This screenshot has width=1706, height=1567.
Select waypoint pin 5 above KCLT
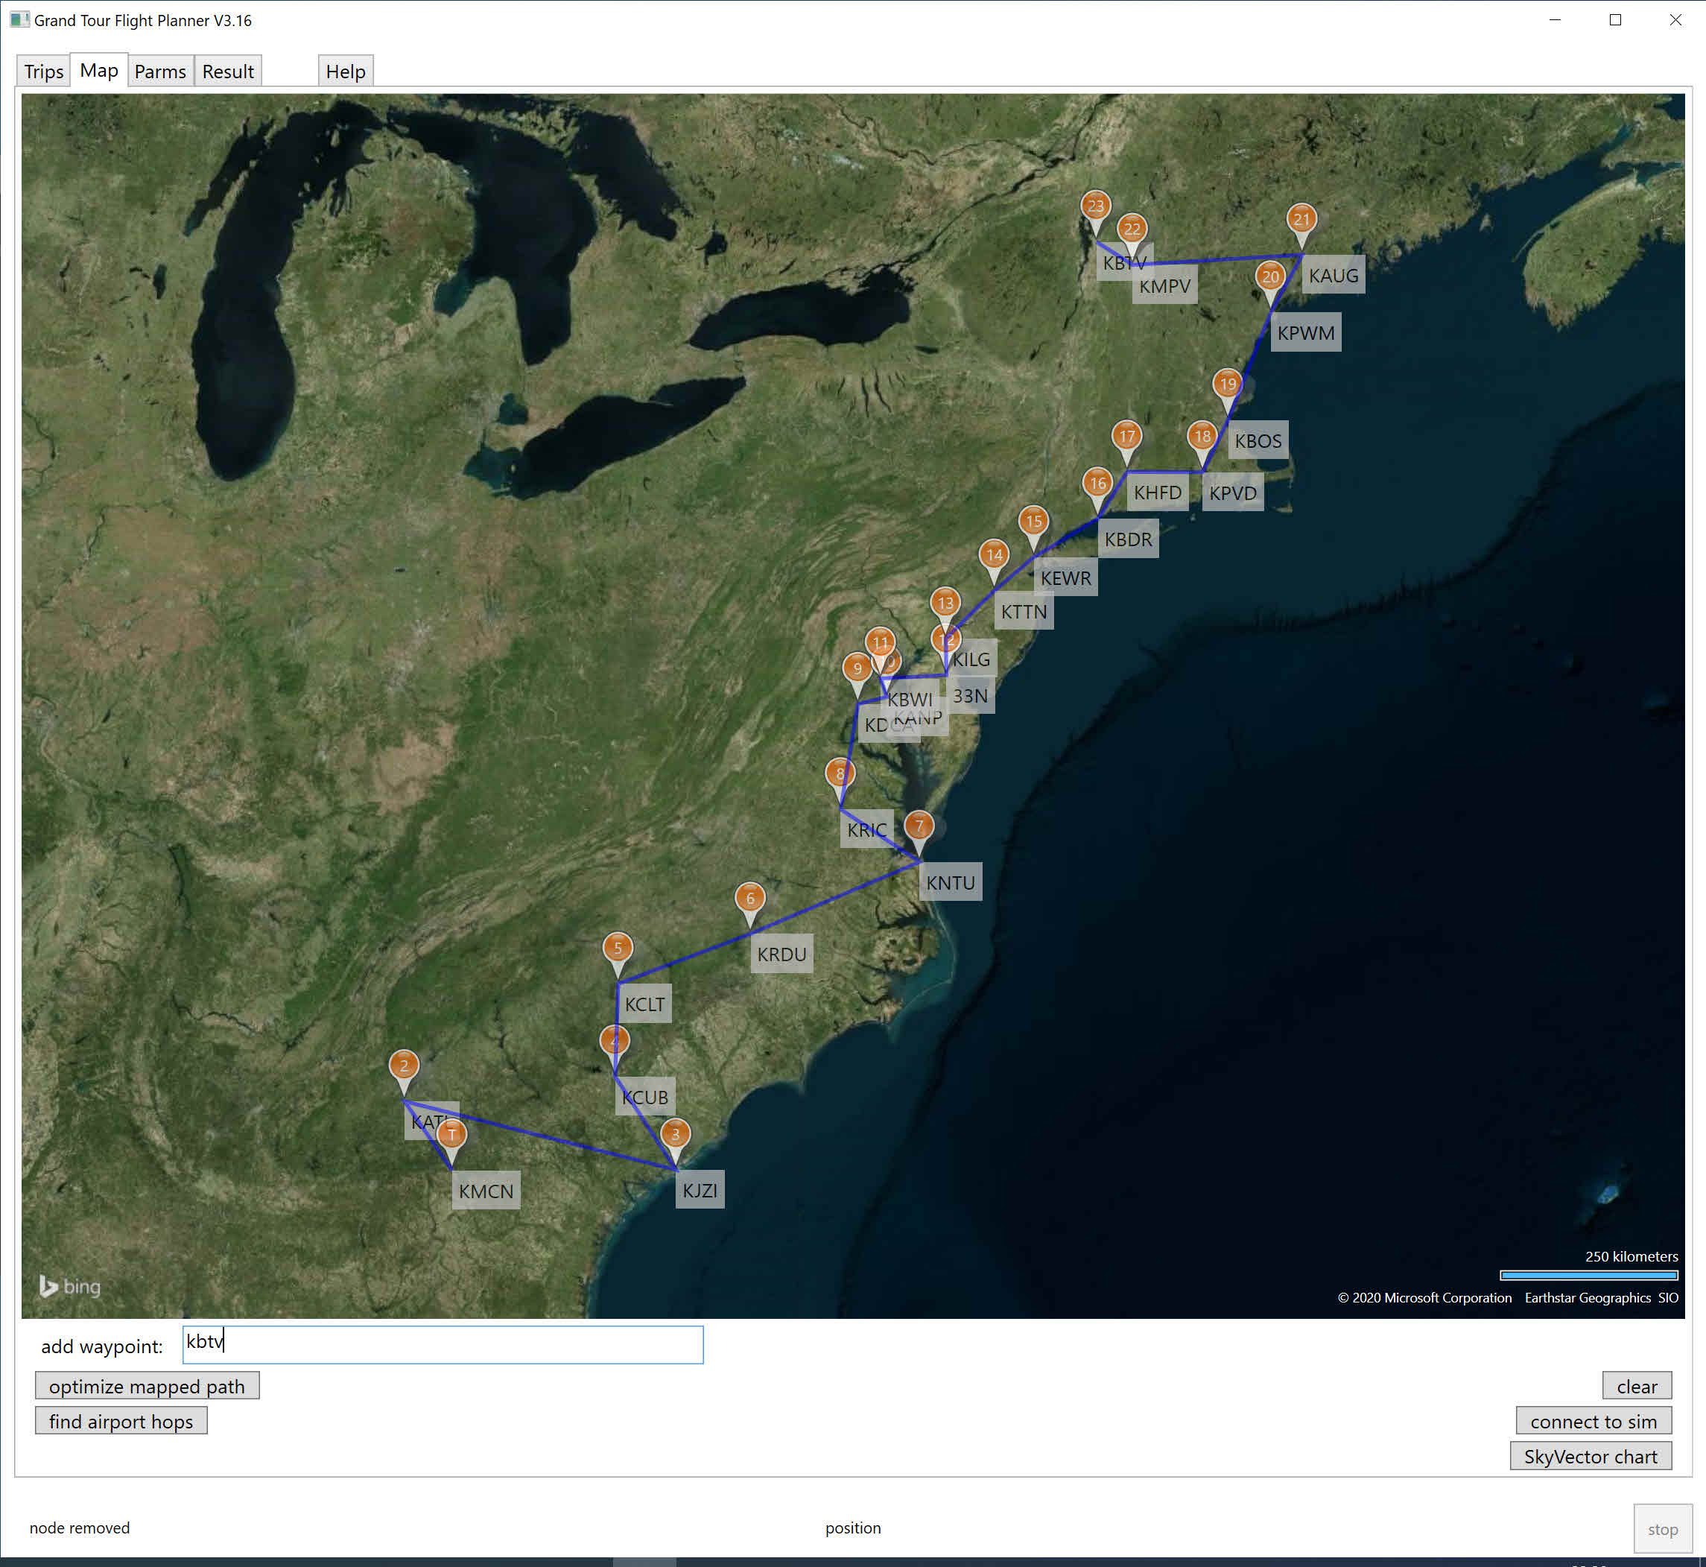point(618,948)
